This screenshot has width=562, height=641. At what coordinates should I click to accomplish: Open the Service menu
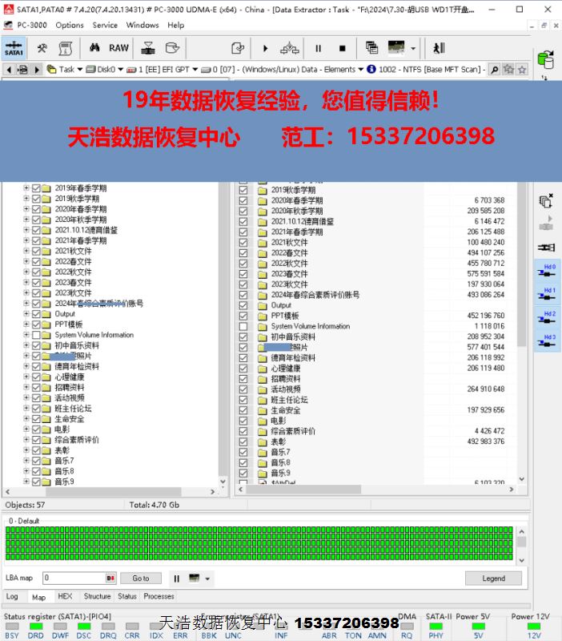click(x=105, y=25)
